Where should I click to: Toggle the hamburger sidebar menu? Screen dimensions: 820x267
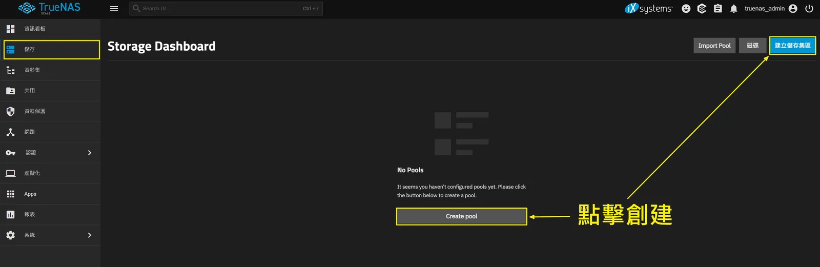(114, 9)
